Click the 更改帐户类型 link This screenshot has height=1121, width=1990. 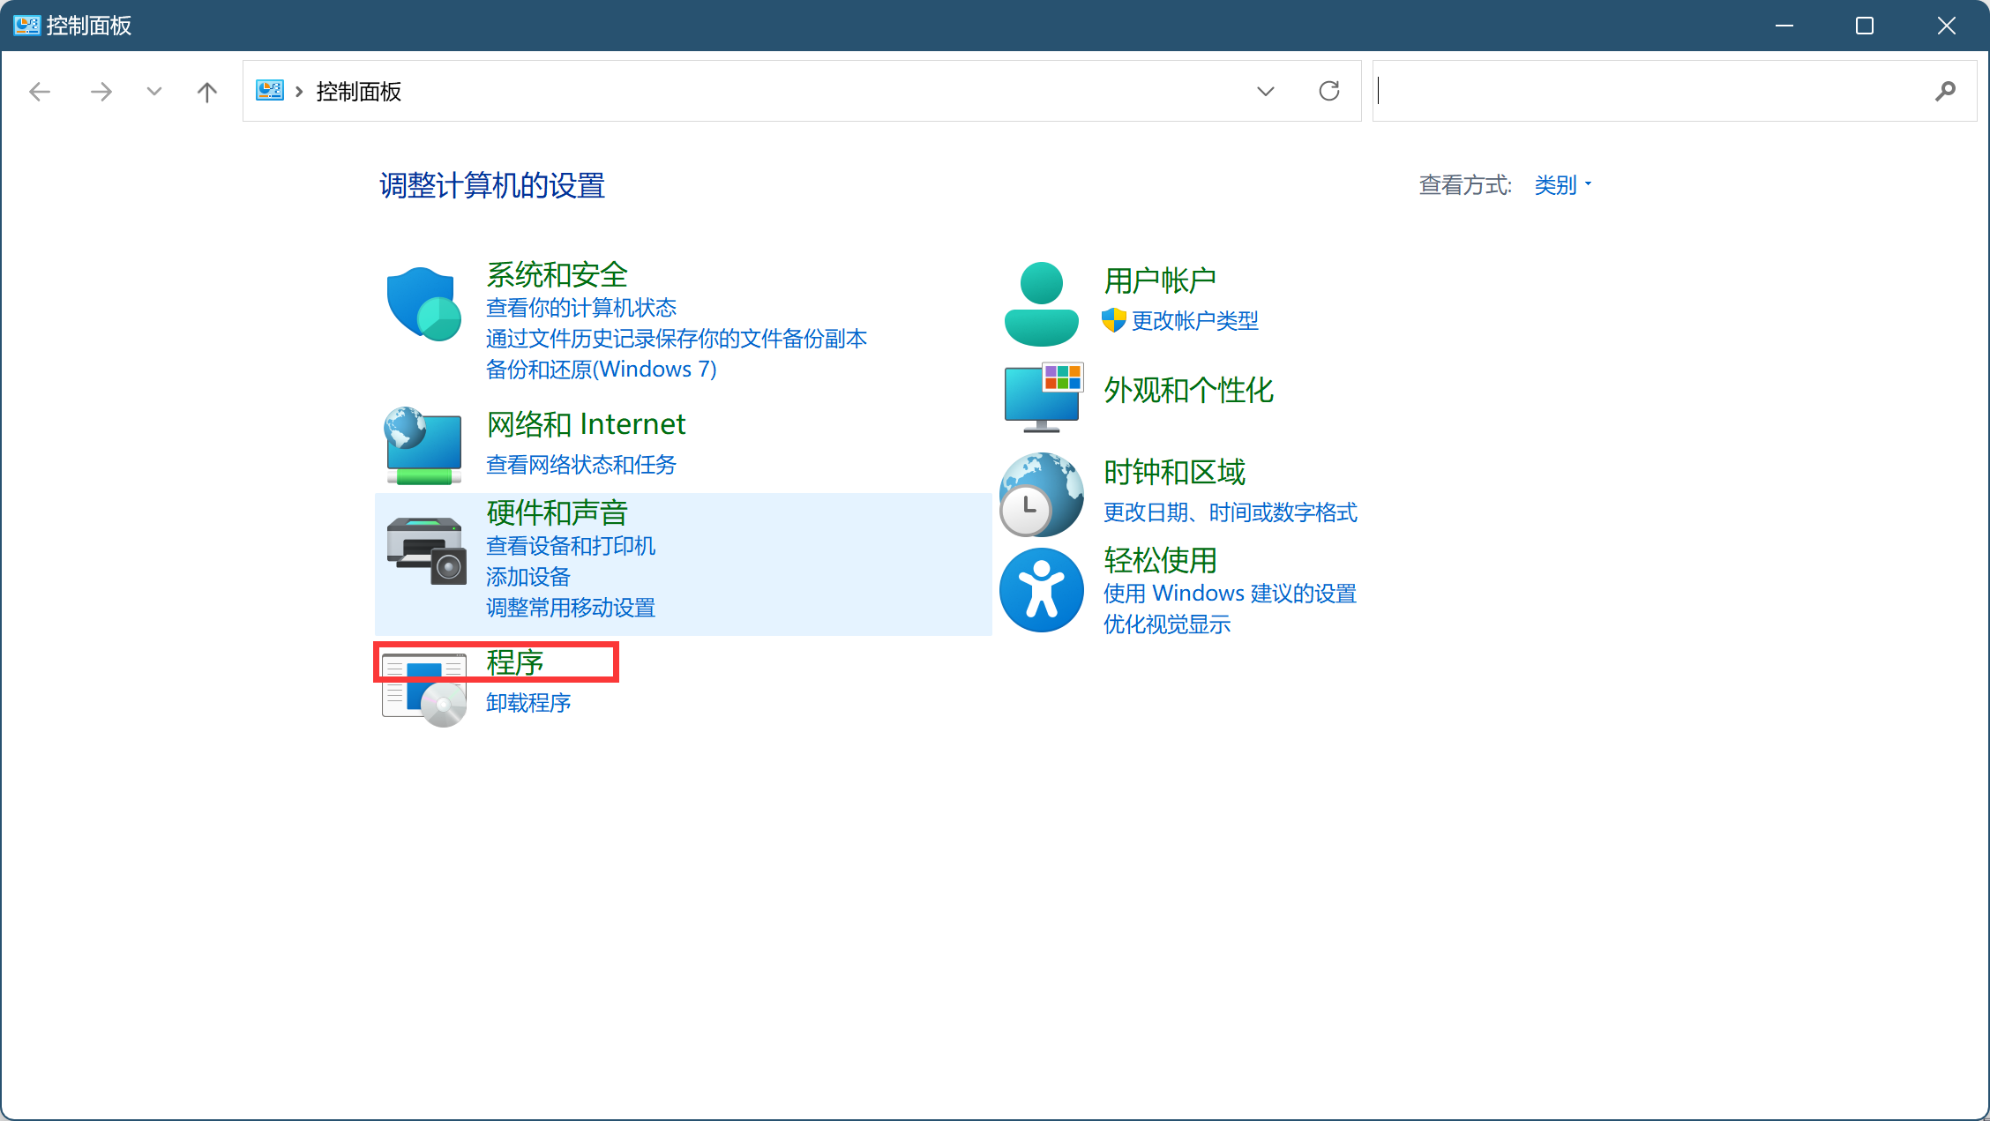coord(1194,321)
